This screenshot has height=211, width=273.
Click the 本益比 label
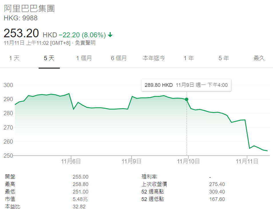[x=13, y=207]
